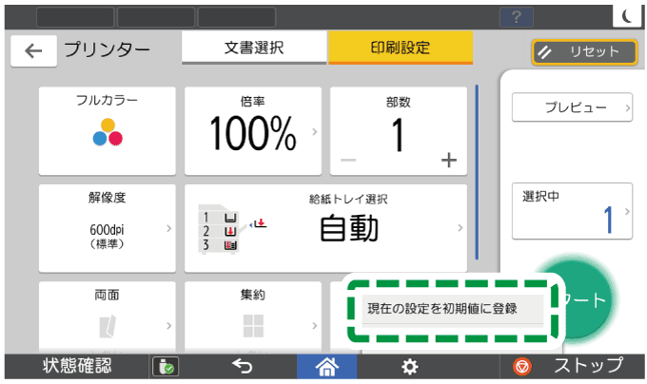Tap the 両面 page icon
The height and width of the screenshot is (384, 647).
coord(108,326)
